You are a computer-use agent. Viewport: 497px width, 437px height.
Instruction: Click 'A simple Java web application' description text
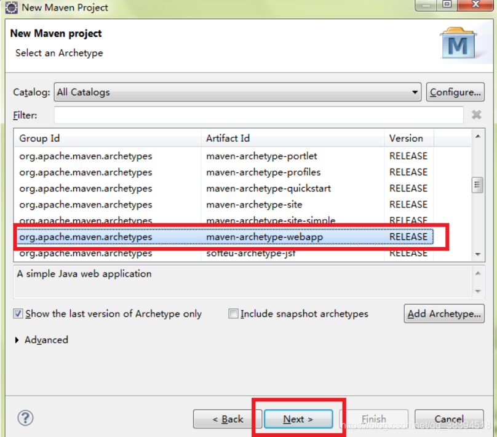tap(84, 274)
